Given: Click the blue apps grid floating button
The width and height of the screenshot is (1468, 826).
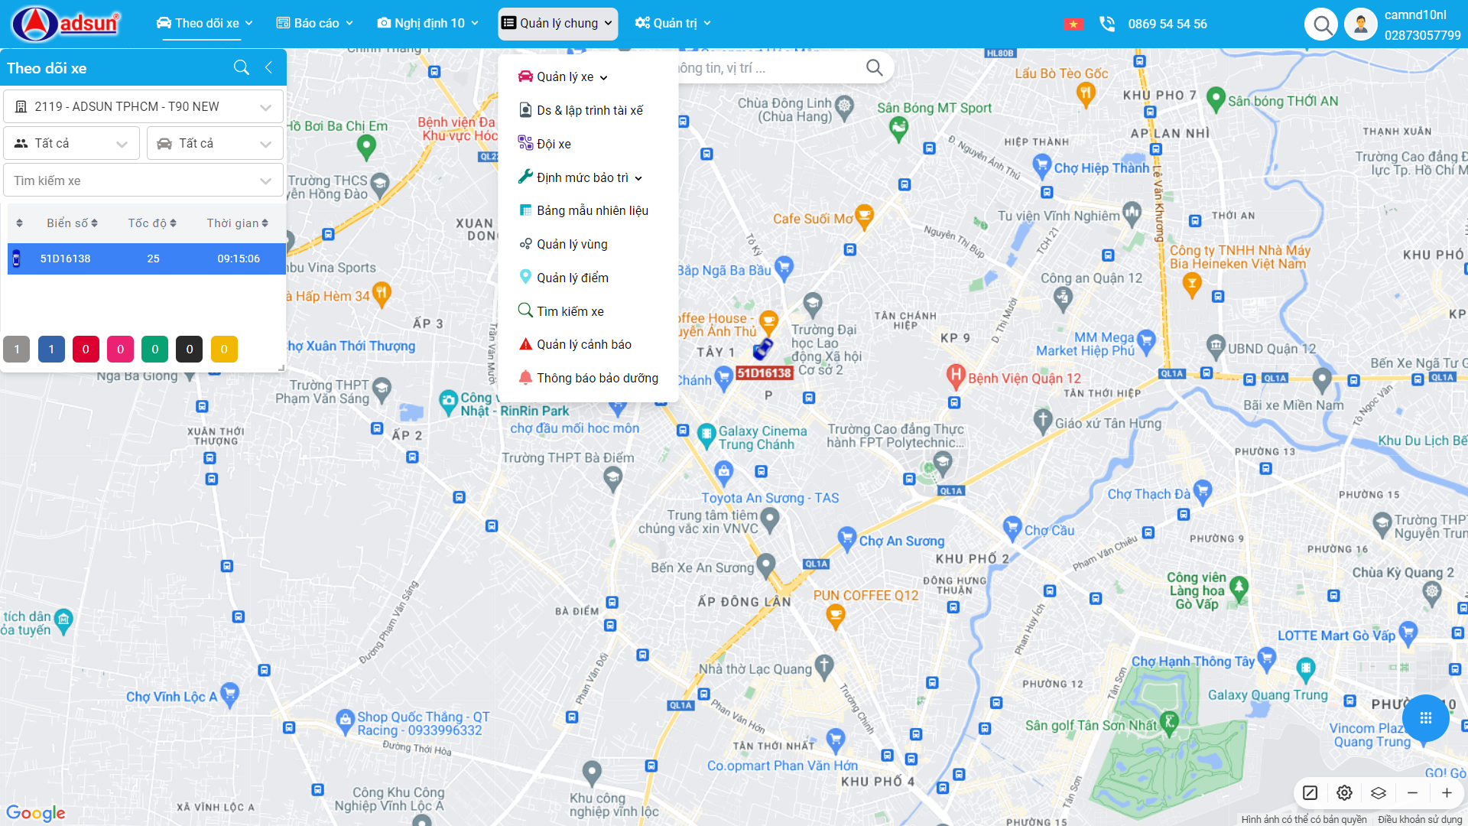Looking at the screenshot, I should point(1425,717).
